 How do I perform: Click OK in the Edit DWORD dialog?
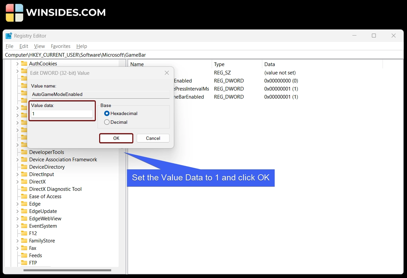[116, 138]
